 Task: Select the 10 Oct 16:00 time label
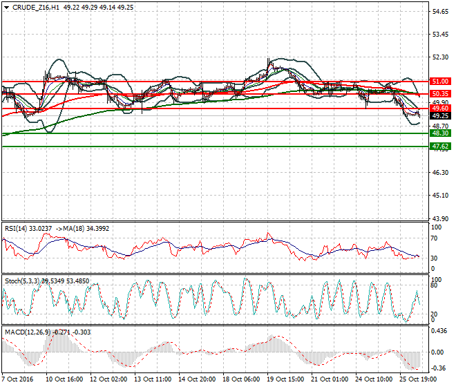point(64,379)
